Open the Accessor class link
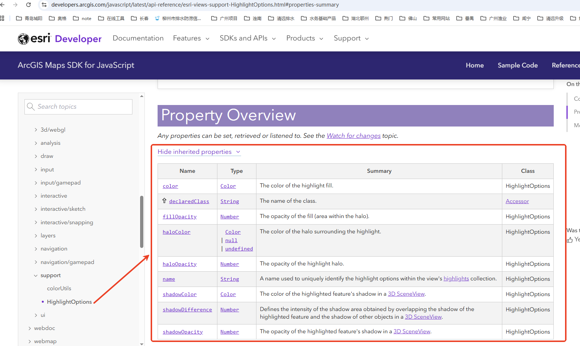 click(x=517, y=201)
